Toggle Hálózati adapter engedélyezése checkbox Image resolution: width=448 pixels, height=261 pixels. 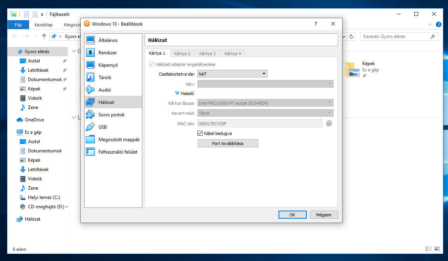[x=151, y=64]
